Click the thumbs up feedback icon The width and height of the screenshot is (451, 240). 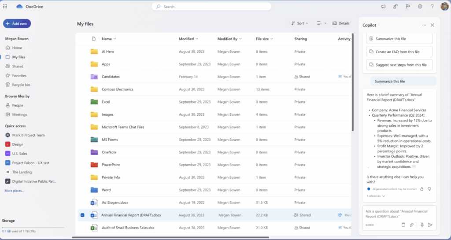421,189
